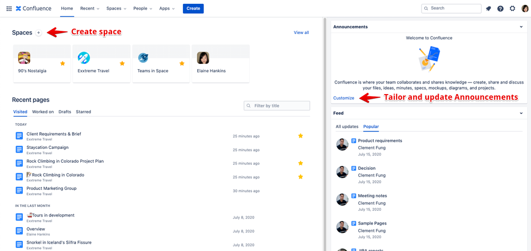Image resolution: width=531 pixels, height=251 pixels.
Task: Unstar the Exxtreme Travel space
Action: coord(122,63)
